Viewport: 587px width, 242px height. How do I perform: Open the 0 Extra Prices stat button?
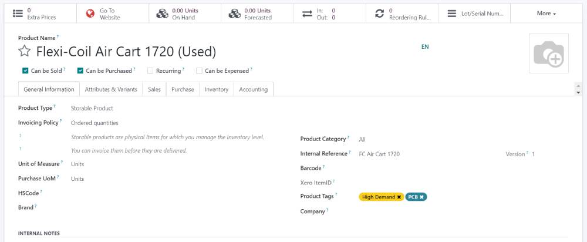click(40, 14)
